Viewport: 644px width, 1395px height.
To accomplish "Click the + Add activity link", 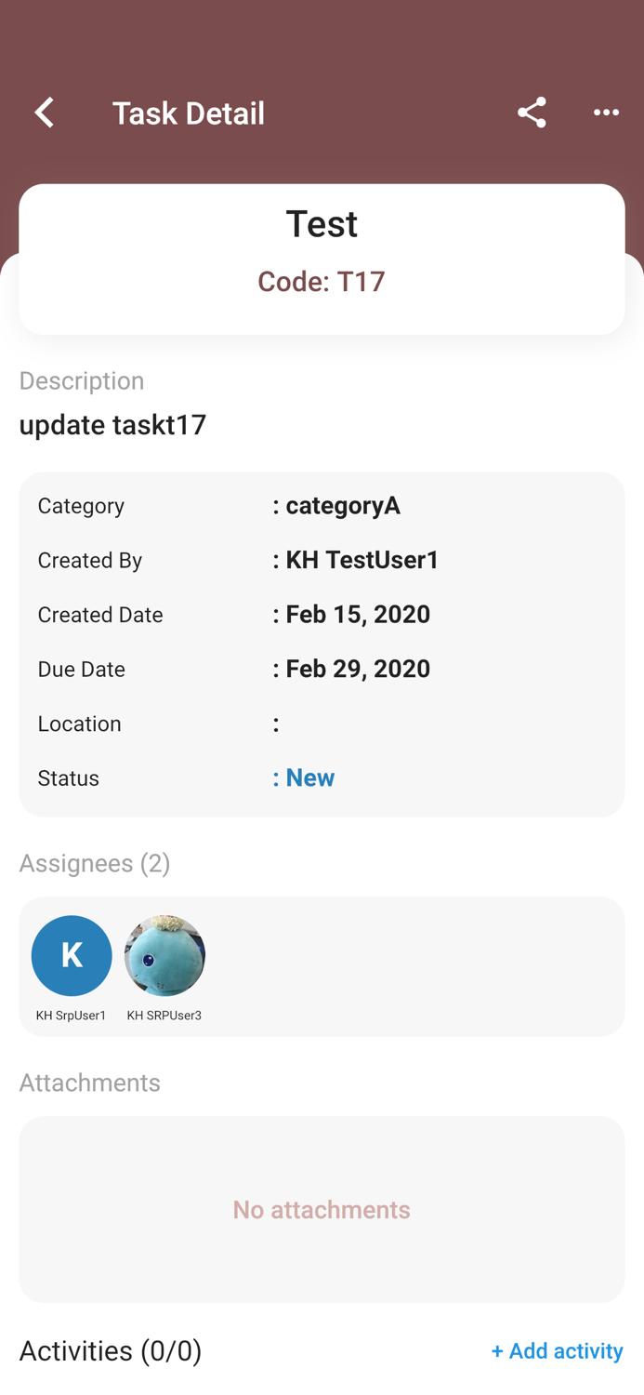I will (558, 1350).
